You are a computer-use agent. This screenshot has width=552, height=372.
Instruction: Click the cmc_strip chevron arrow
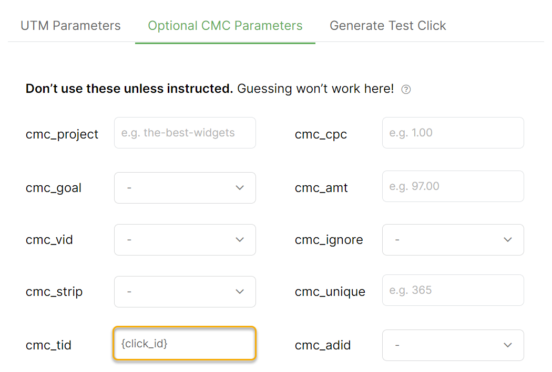(240, 292)
